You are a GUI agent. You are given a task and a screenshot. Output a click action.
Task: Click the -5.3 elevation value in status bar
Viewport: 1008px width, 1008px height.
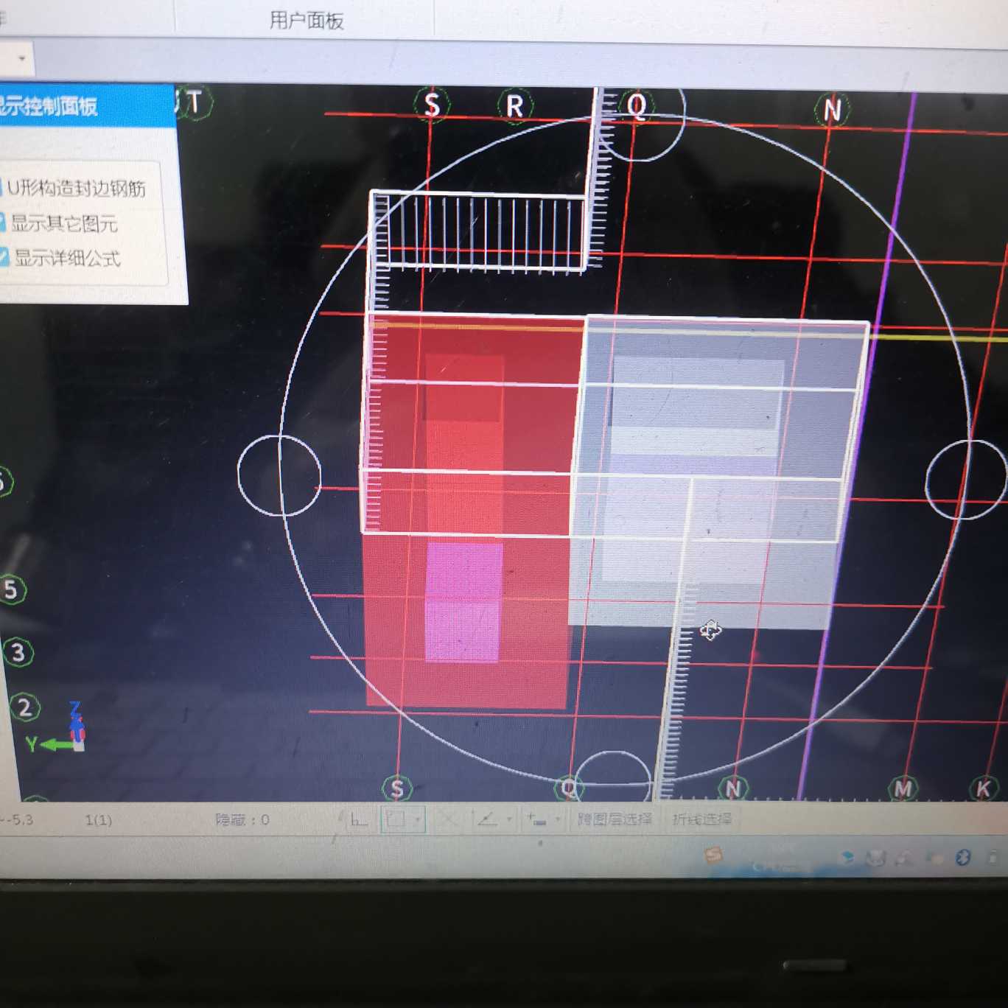[18, 819]
